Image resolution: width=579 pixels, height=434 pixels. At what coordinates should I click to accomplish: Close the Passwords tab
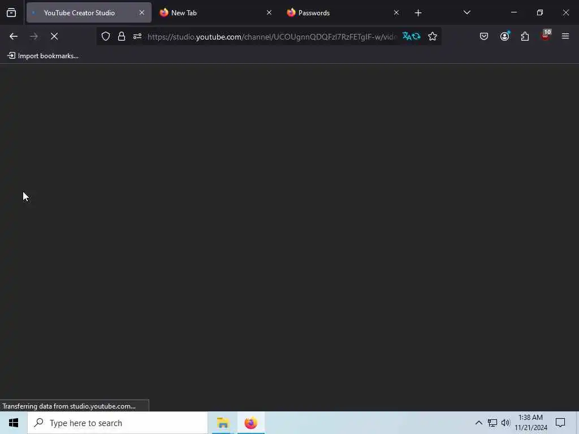point(396,13)
